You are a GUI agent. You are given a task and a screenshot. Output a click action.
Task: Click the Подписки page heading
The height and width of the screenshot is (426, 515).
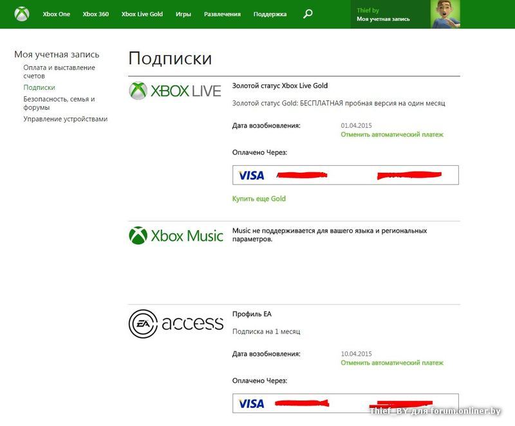click(170, 58)
